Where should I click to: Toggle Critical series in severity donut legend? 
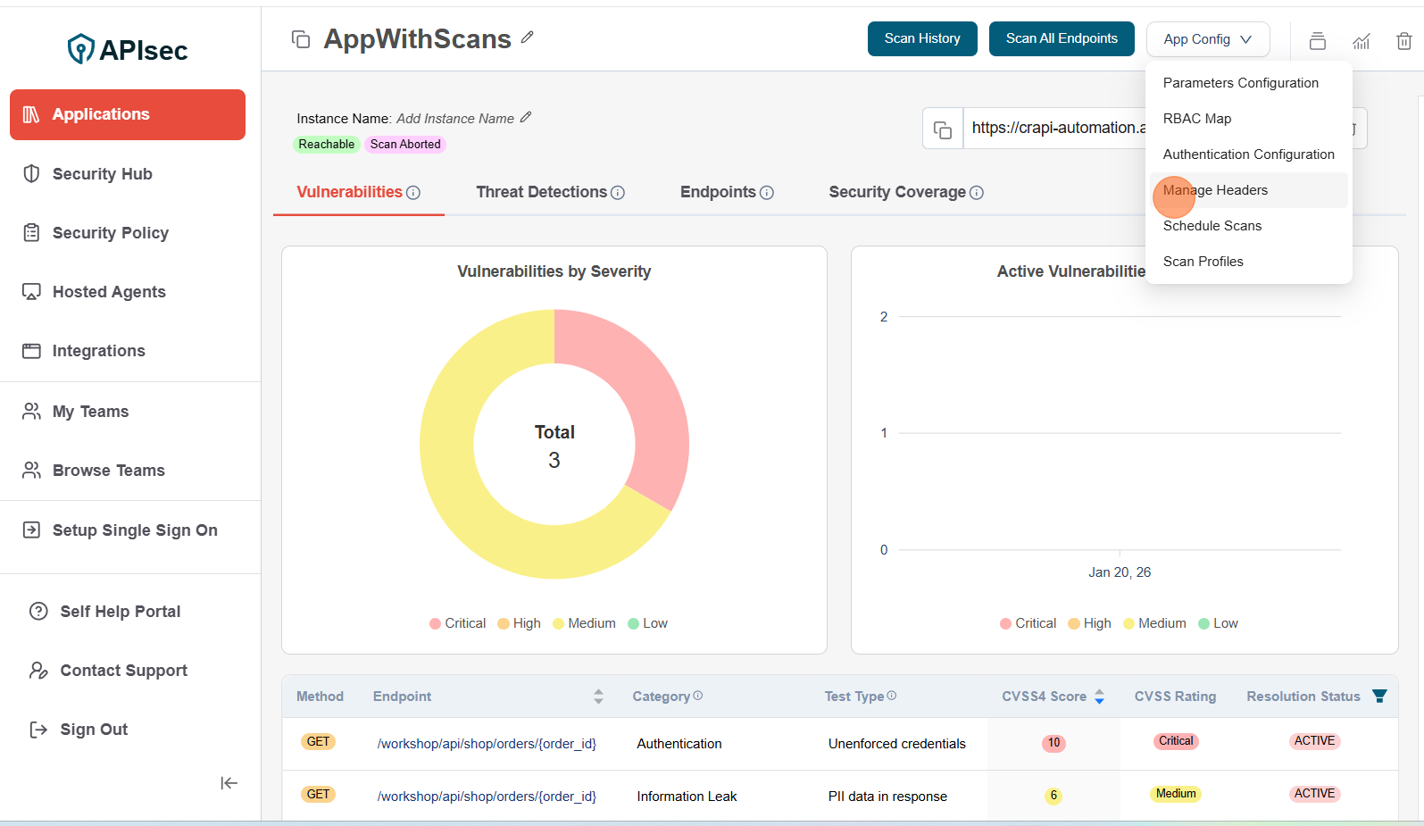point(457,623)
